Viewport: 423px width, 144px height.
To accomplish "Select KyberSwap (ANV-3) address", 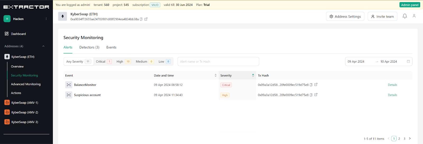I will click(x=25, y=122).
